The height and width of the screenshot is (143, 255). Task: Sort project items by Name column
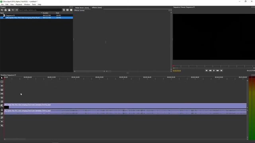tap(20, 13)
